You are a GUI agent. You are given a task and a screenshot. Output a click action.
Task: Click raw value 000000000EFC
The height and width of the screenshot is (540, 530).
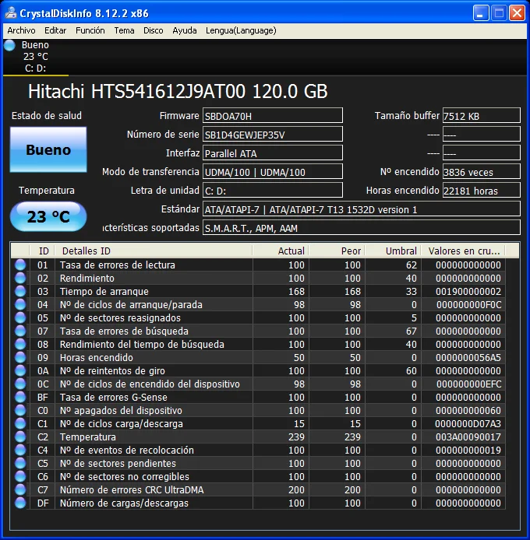click(468, 384)
